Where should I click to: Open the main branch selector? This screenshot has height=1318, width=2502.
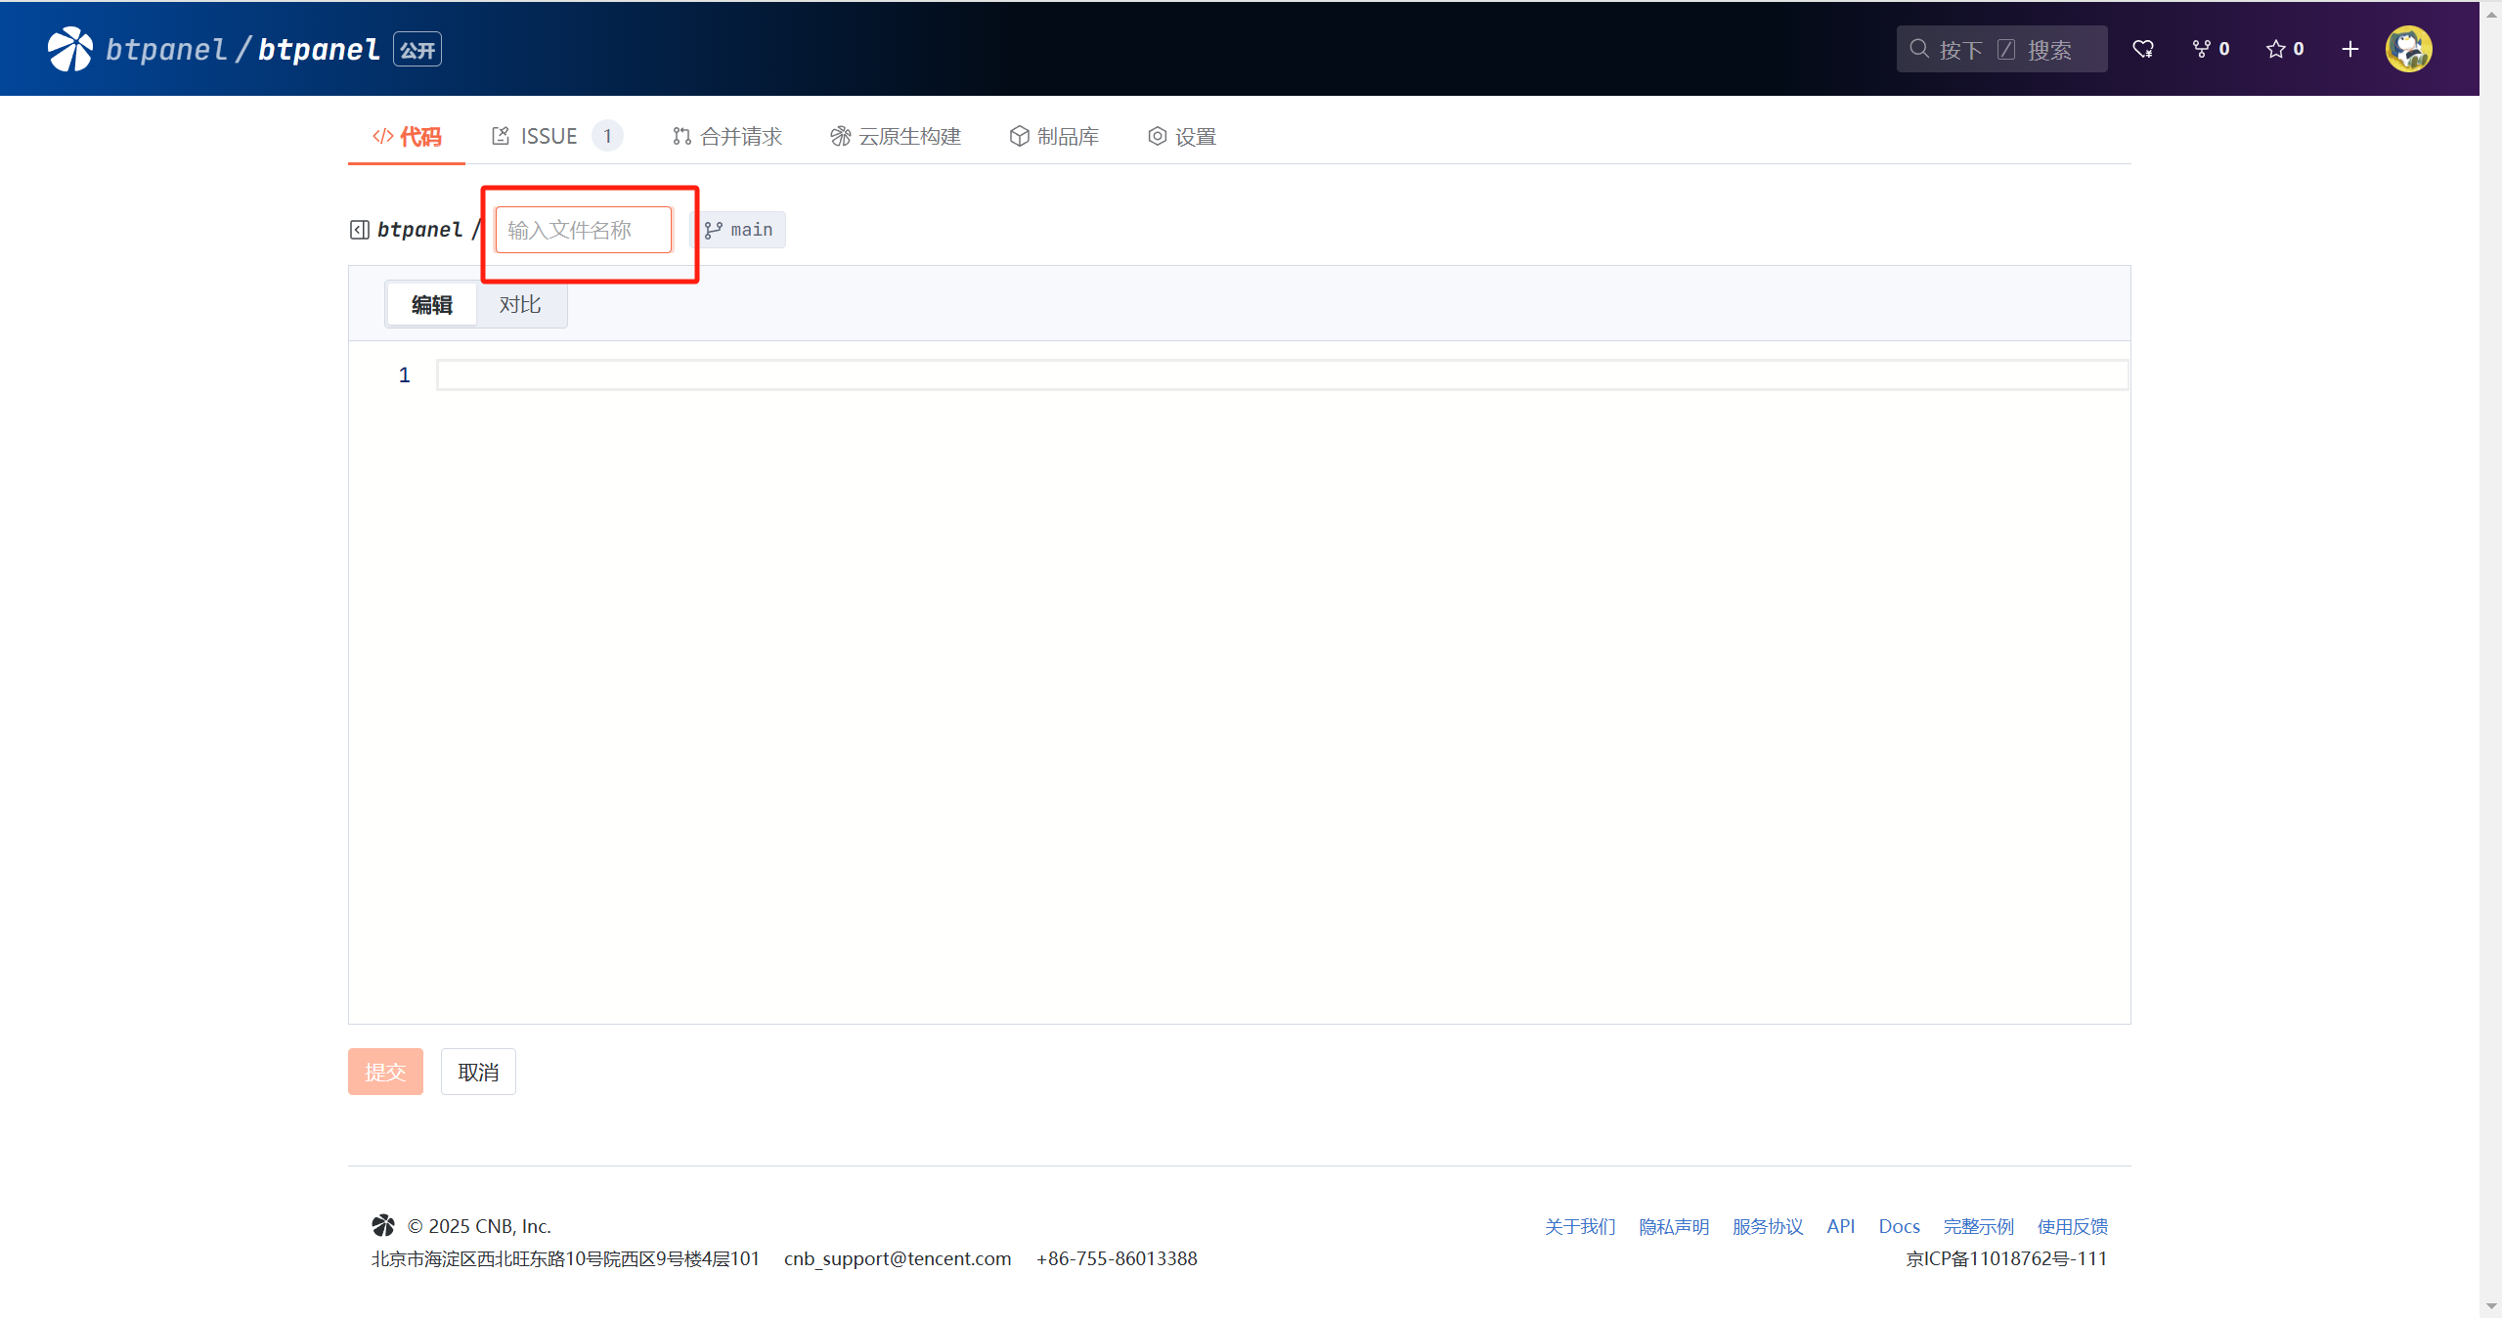coord(740,229)
